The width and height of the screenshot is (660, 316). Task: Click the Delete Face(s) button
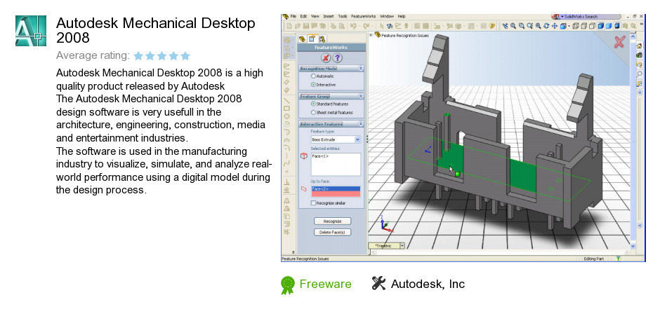click(x=333, y=233)
